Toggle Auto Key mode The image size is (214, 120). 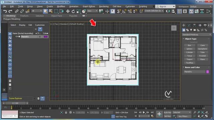point(168,113)
